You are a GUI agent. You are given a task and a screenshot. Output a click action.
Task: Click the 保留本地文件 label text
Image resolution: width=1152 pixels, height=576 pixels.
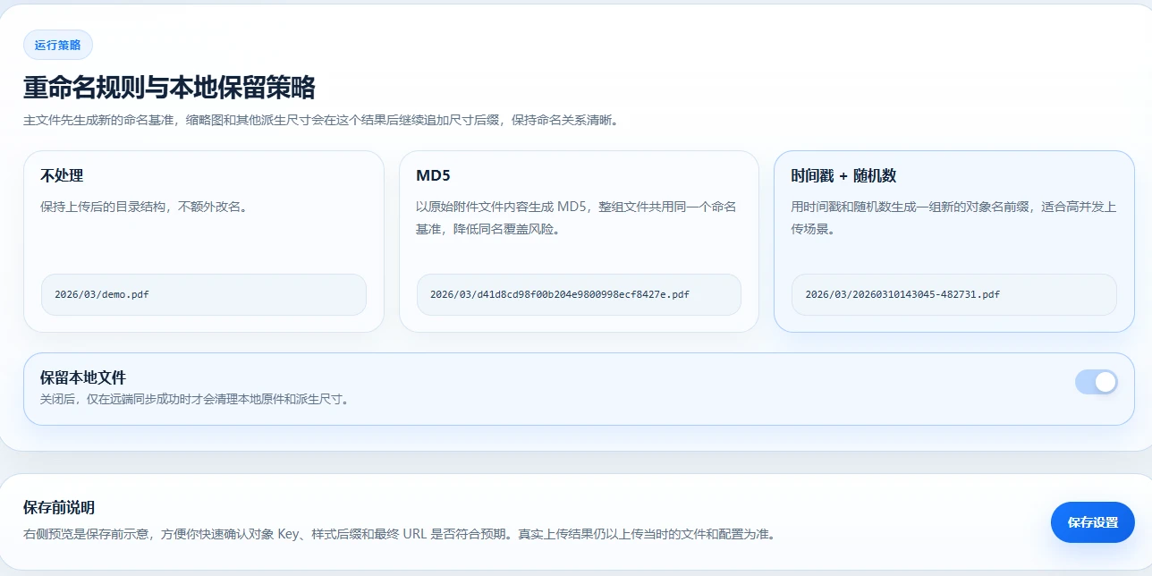pos(83,377)
